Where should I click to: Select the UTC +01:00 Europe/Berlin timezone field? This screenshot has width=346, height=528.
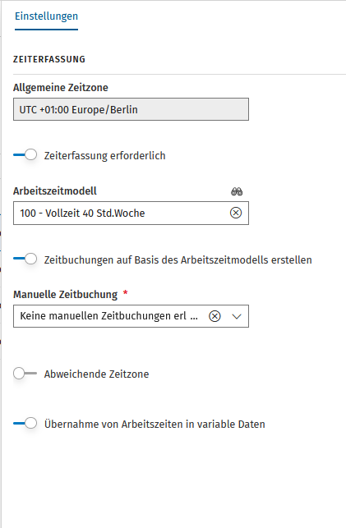131,109
